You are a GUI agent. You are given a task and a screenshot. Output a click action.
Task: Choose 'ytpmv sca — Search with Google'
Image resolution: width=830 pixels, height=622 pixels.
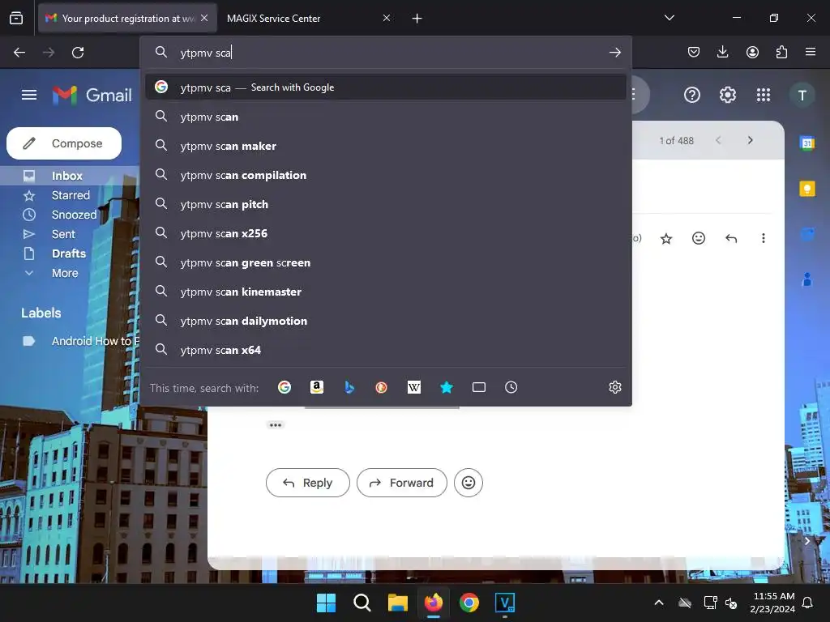[x=386, y=87]
